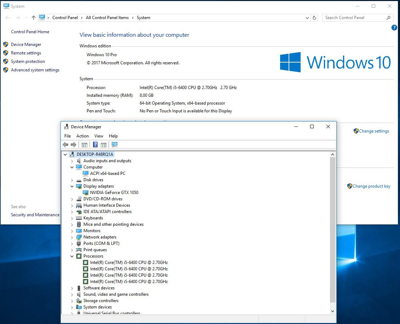The width and height of the screenshot is (400, 324).
Task: Open the View menu in Device Manager
Action: click(99, 136)
